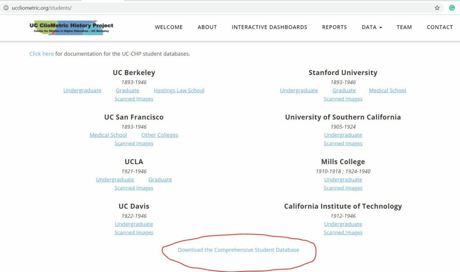Click the site info icon in address bar
The width and height of the screenshot is (460, 272).
[x=6, y=8]
